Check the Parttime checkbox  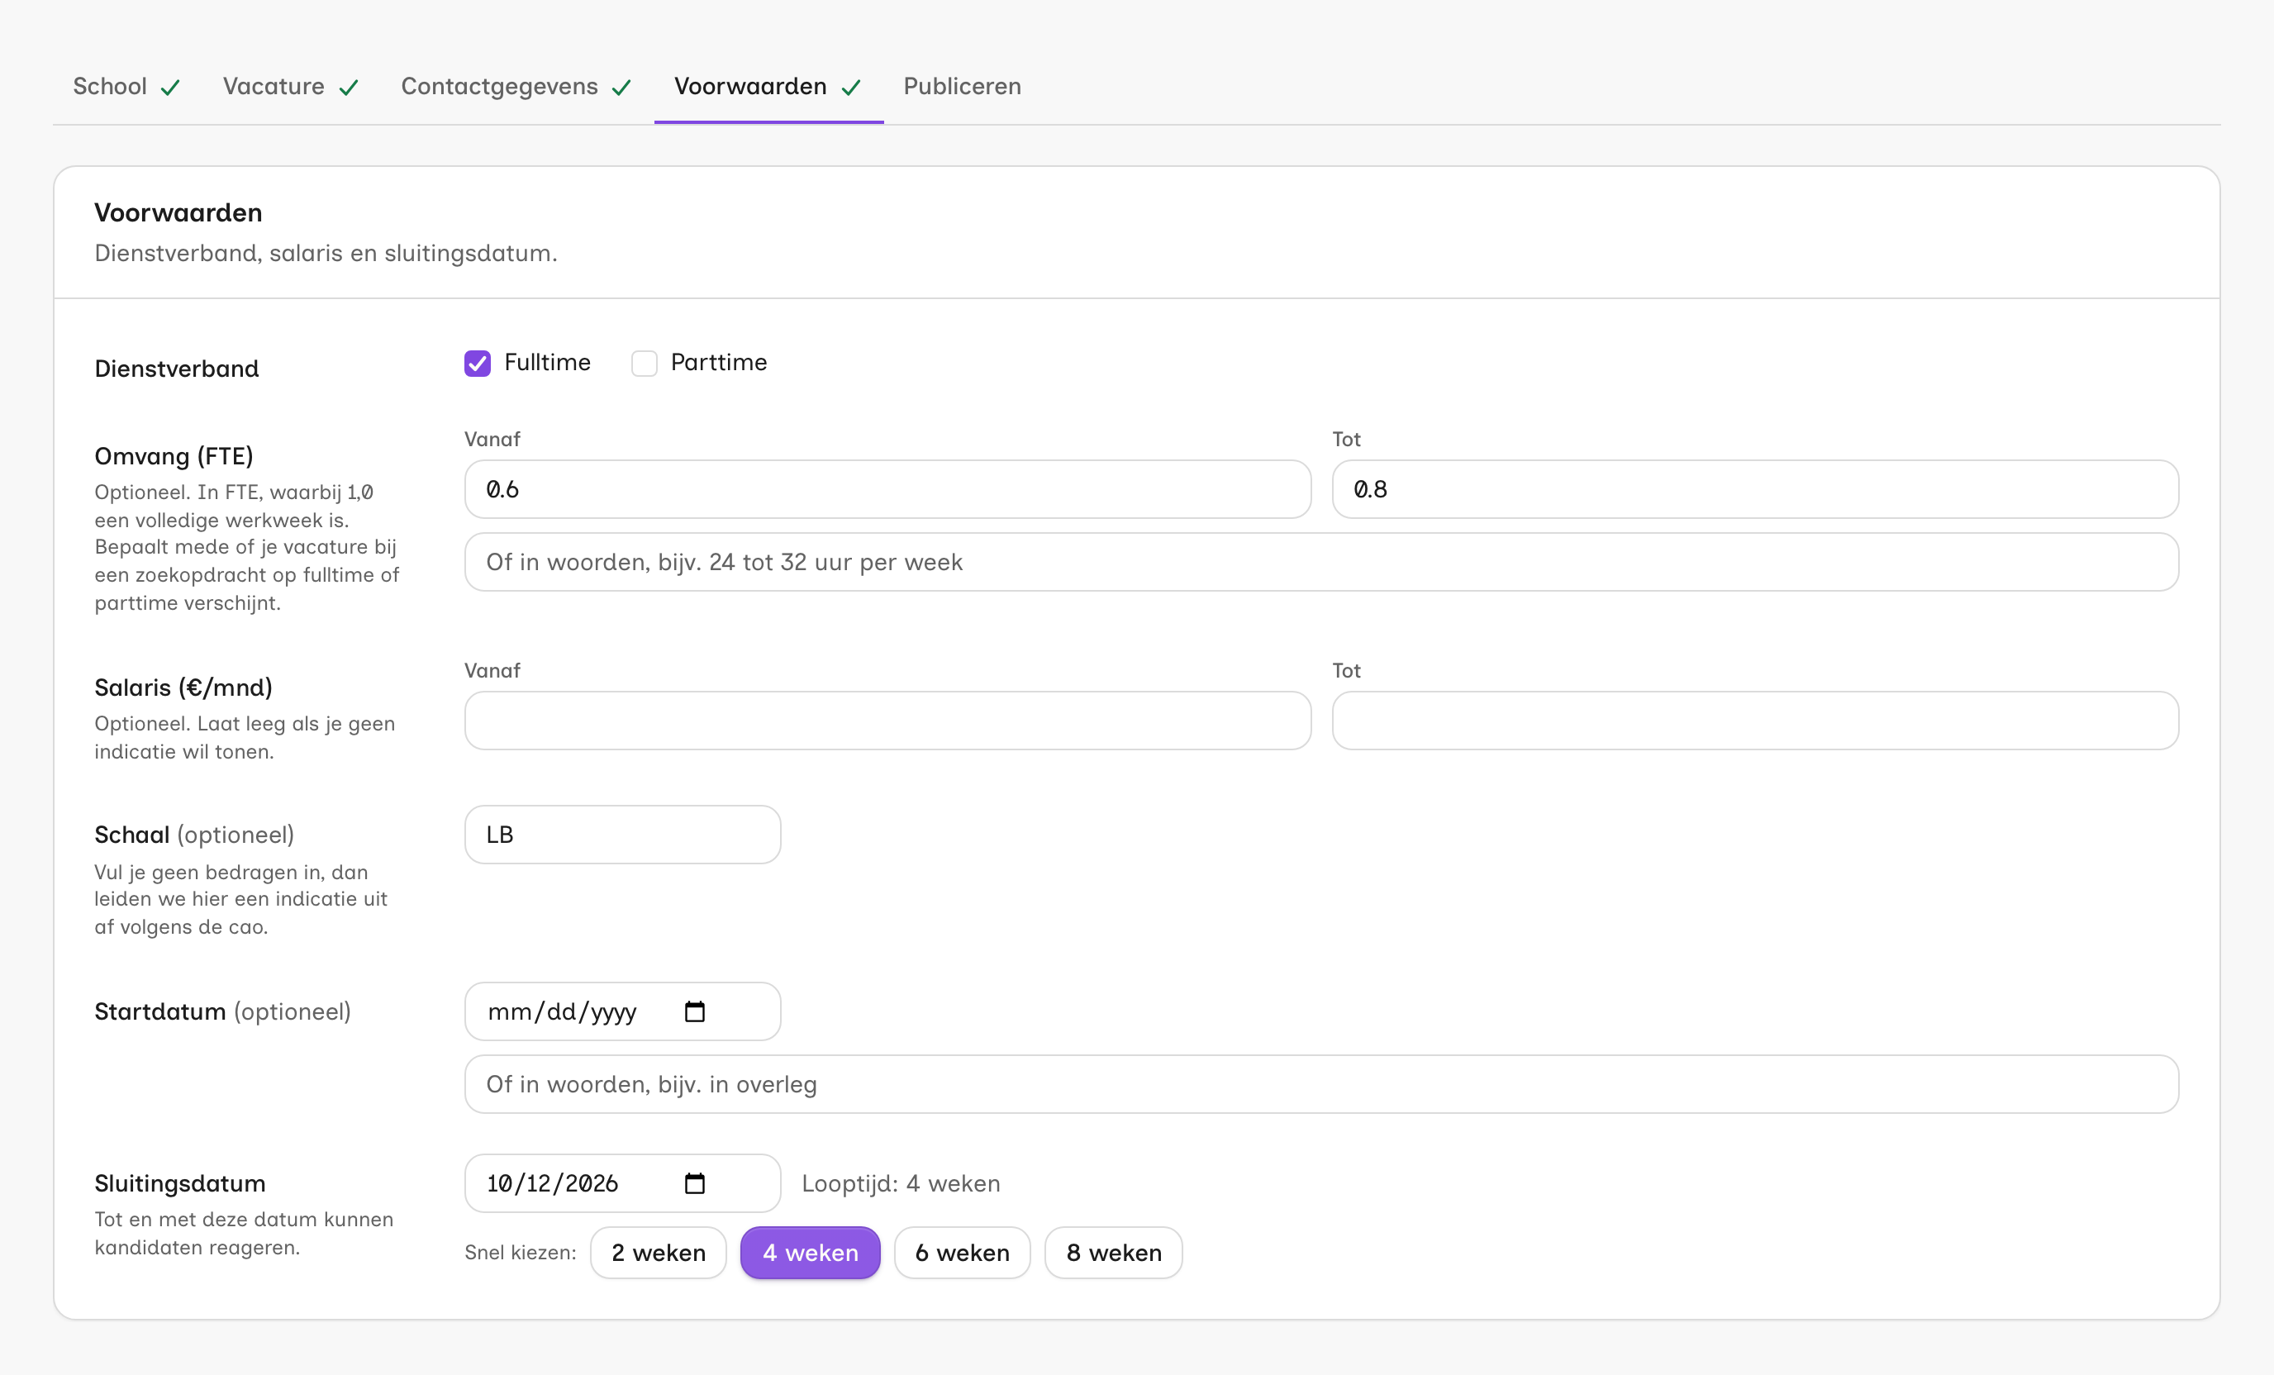(645, 364)
